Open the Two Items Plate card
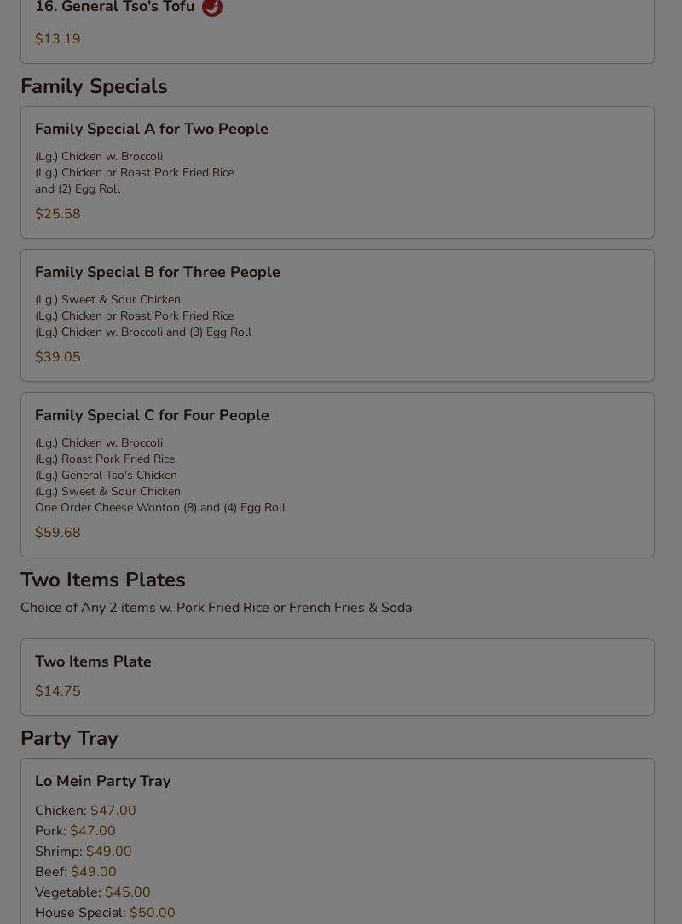The height and width of the screenshot is (924, 682). coord(338,677)
